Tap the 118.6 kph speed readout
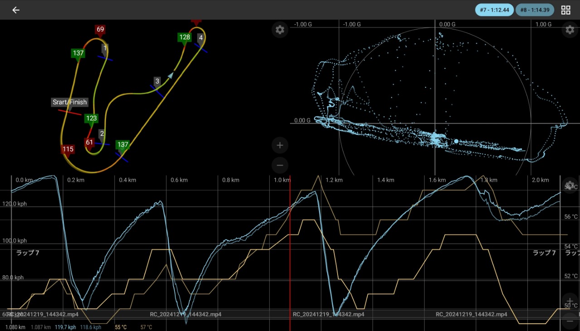This screenshot has width=580, height=331. click(91, 327)
